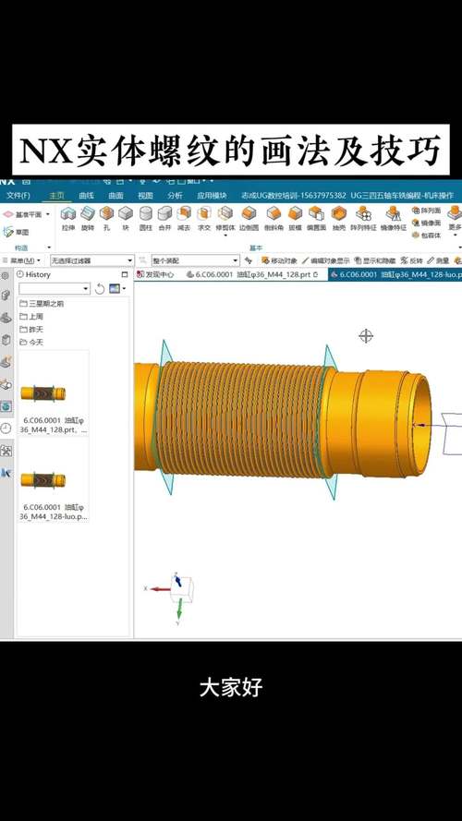Open the 6.C06.0001 M44_128.prt history thumbnail
This screenshot has height=821, width=462.
pos(53,394)
